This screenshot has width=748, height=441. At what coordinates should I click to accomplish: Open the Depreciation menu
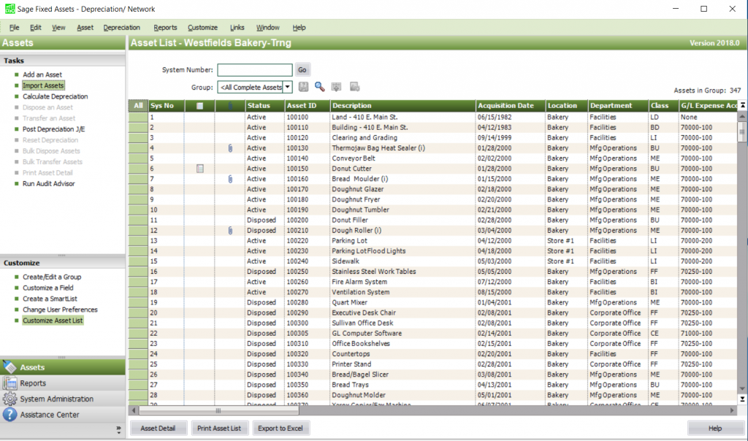(121, 27)
